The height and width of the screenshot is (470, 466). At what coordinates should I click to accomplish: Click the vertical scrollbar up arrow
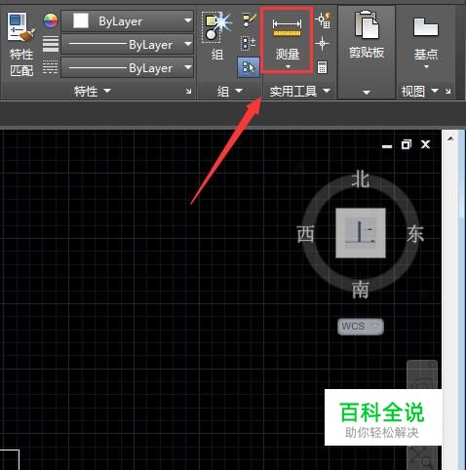[x=450, y=138]
